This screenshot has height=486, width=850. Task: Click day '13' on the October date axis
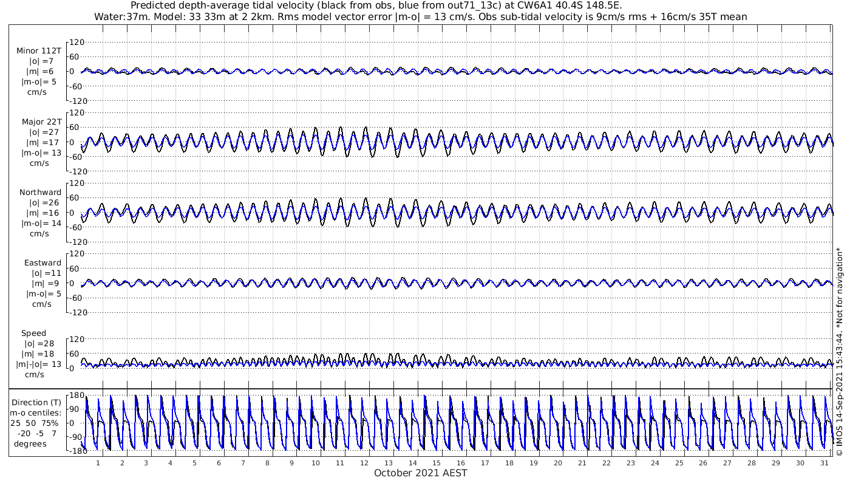[389, 462]
